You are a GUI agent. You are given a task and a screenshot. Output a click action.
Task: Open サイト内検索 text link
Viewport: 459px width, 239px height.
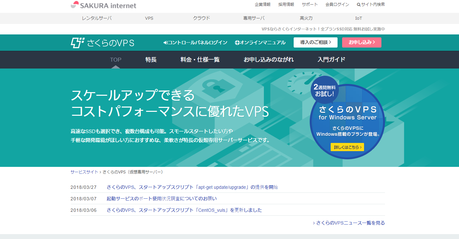[373, 5]
